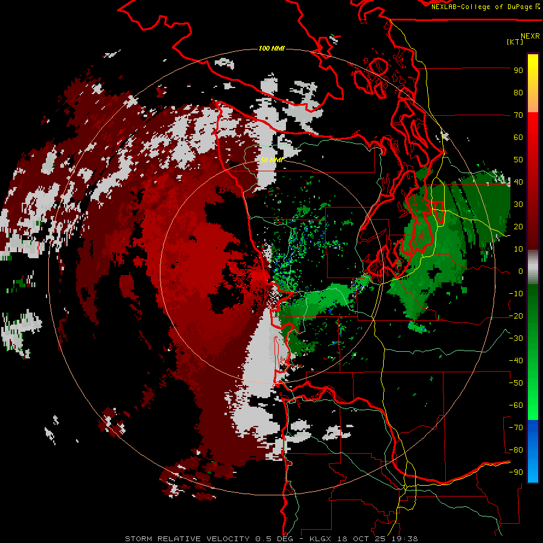Click the -80 value on velocity scale
543x543 pixels.
pos(516,450)
